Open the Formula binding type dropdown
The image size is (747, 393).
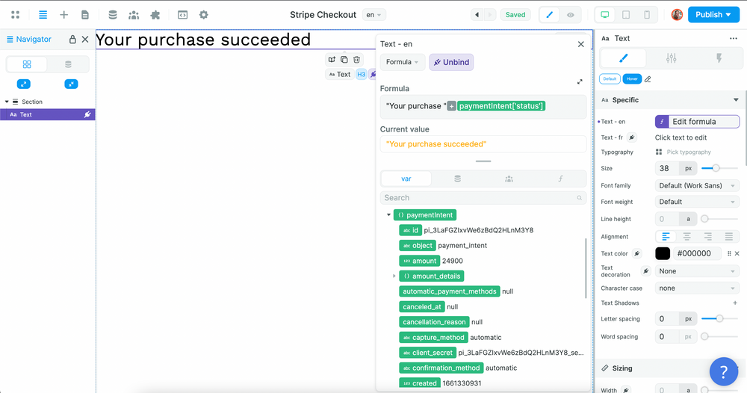pos(403,62)
